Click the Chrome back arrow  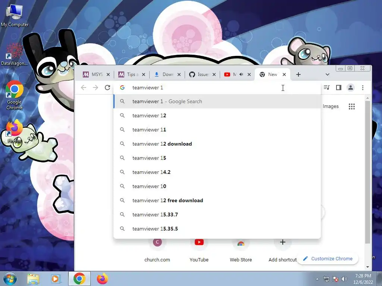pos(84,88)
